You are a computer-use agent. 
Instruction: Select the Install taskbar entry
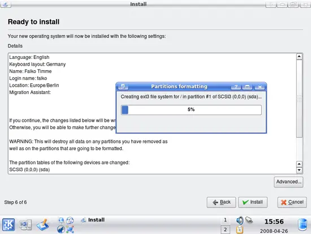click(93, 220)
